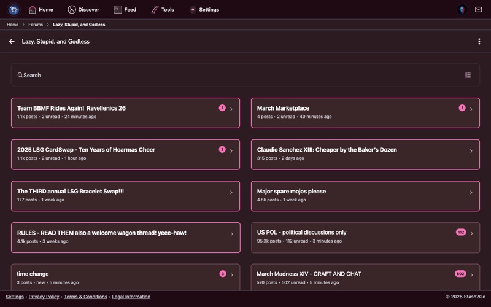491x307 pixels.
Task: Open the Settings menu item
Action: click(204, 10)
